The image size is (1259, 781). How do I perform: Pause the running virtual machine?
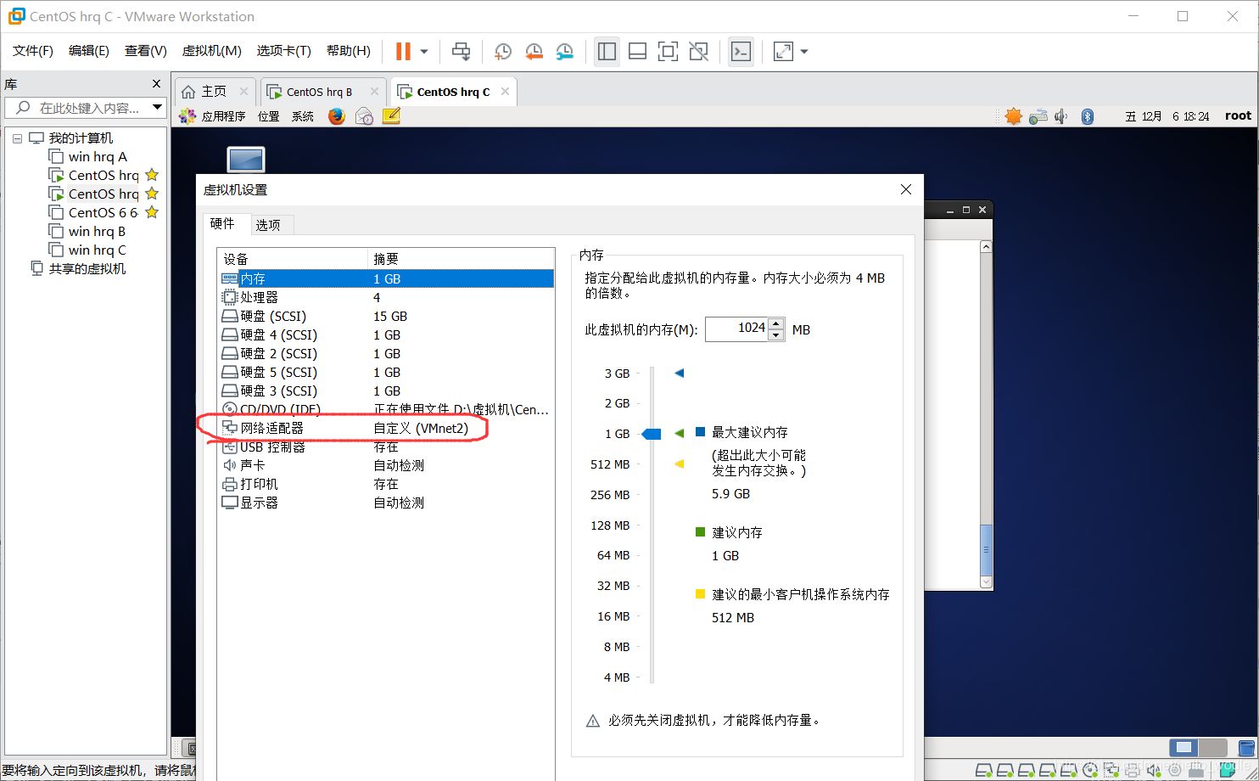pos(403,52)
